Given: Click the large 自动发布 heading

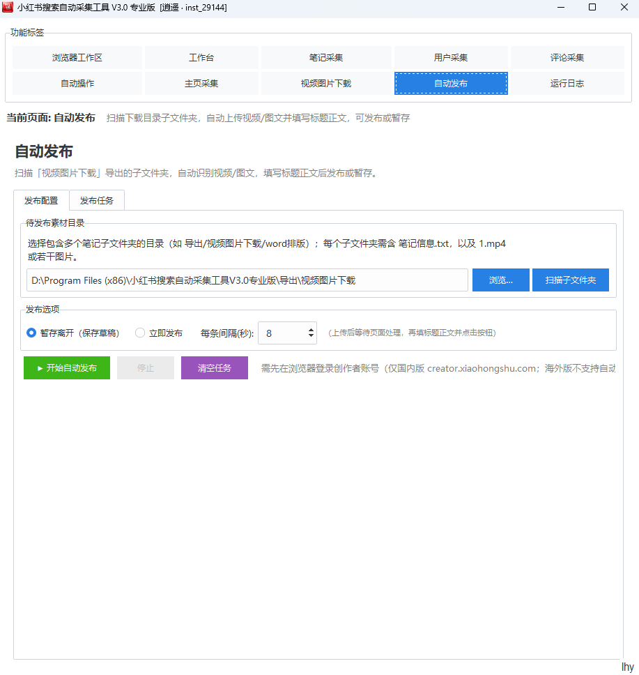Looking at the screenshot, I should tap(44, 151).
